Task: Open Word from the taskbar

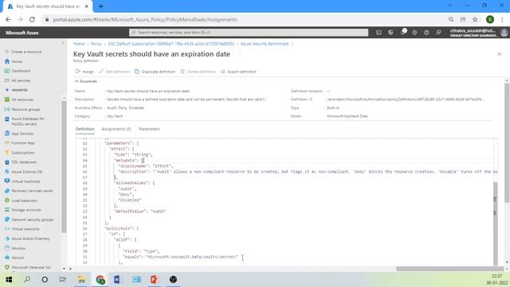Action: point(118,280)
